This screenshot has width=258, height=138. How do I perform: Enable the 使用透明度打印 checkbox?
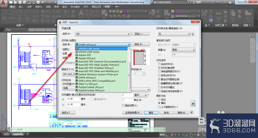[159, 71]
